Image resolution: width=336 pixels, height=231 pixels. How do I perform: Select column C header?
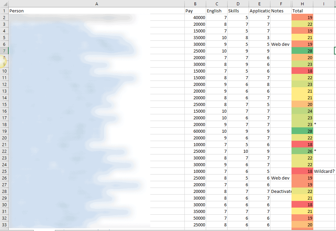217,4
